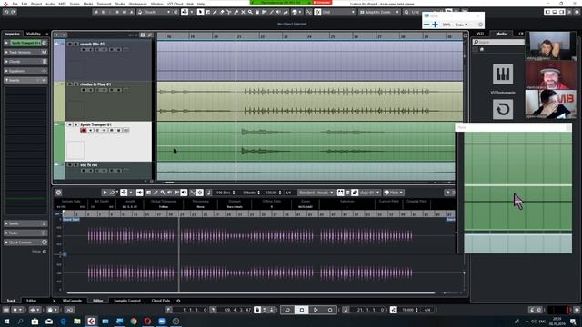Click the transport Play button
The height and width of the screenshot is (327, 582).
coord(316,310)
